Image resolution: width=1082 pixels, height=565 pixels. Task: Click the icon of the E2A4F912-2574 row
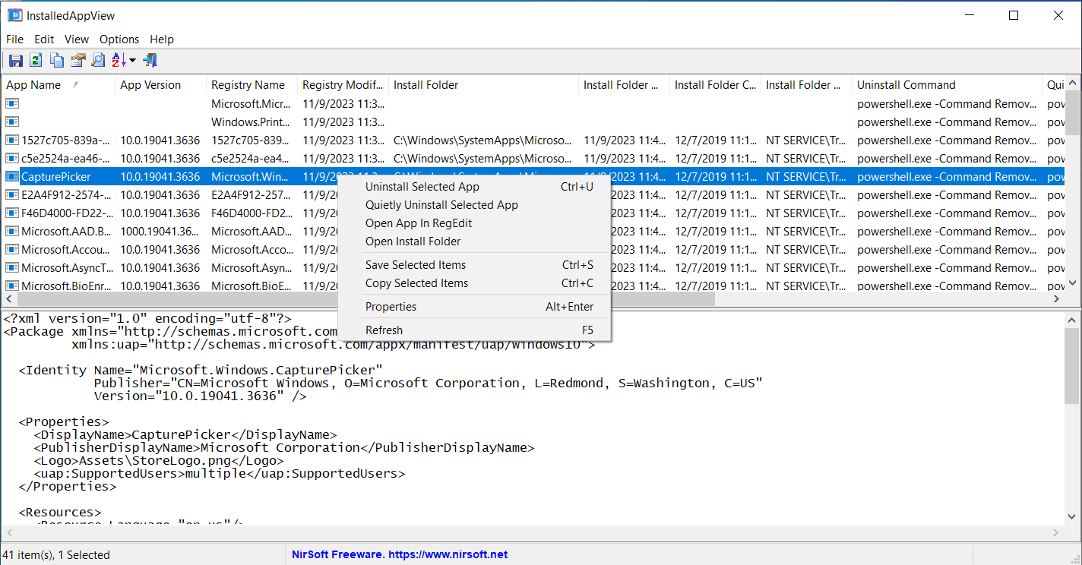pyautogui.click(x=12, y=195)
